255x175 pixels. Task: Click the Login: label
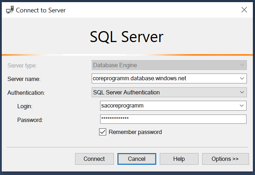tap(25, 106)
